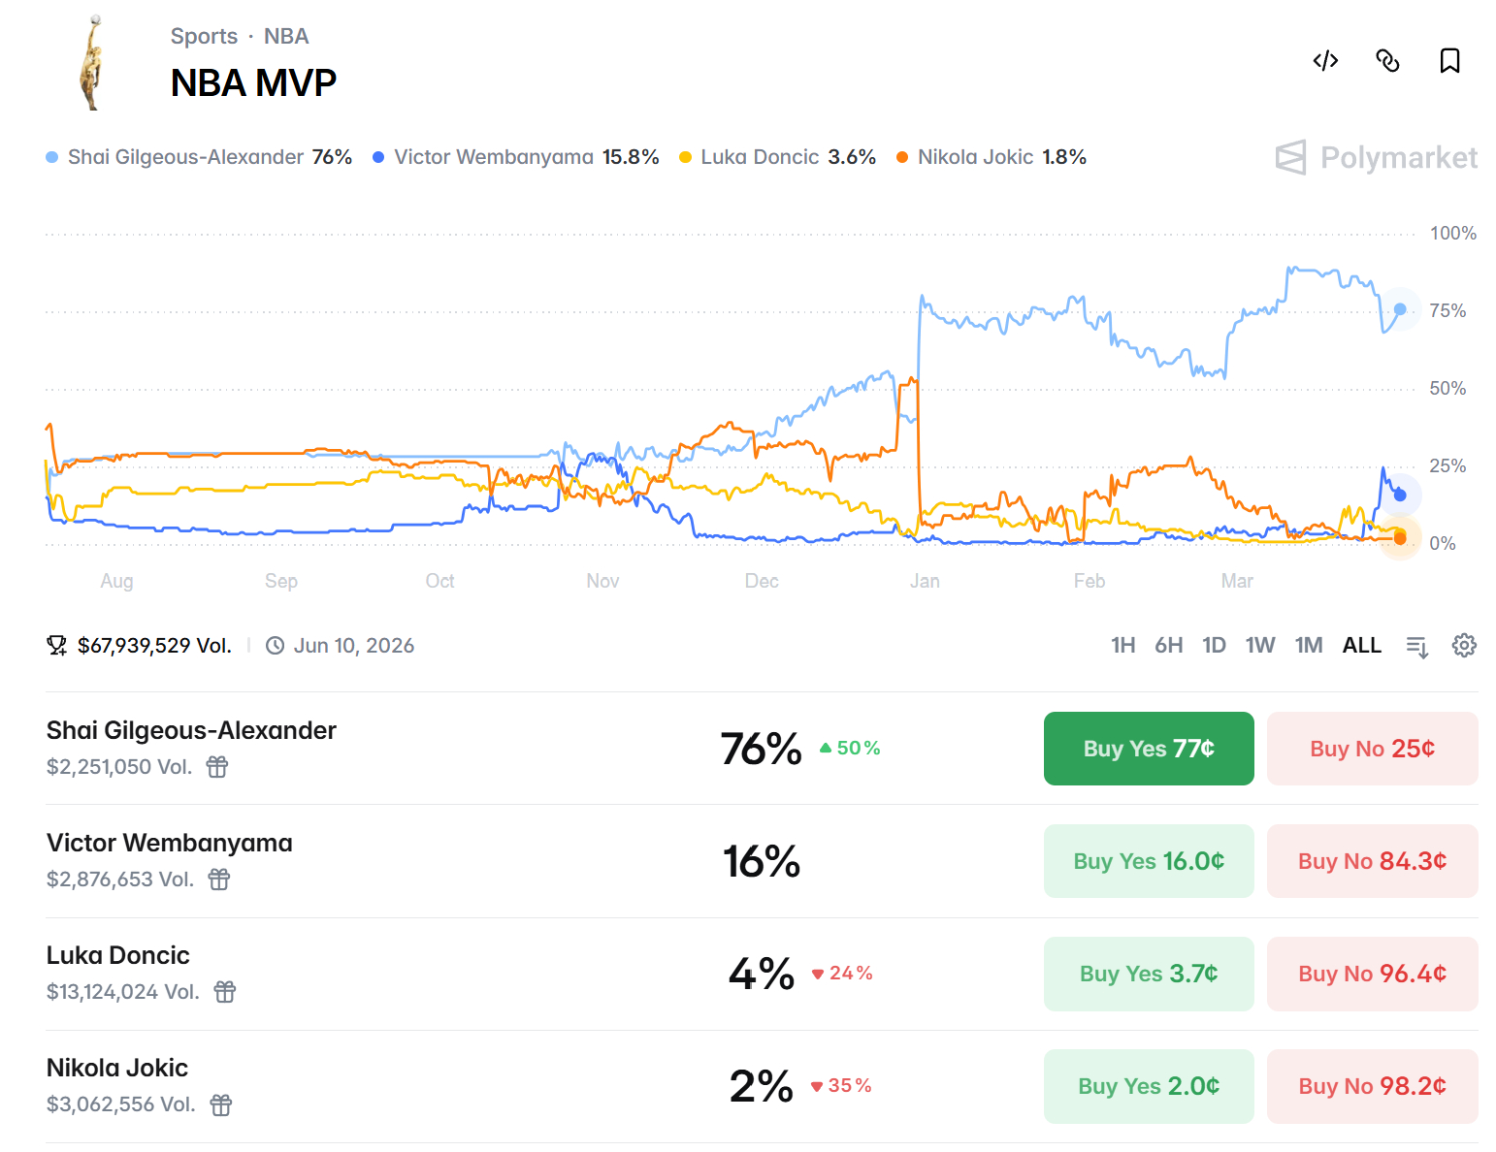Buy No on Nikola Jokic at 98.2¢
The image size is (1496, 1152).
pyautogui.click(x=1372, y=1086)
